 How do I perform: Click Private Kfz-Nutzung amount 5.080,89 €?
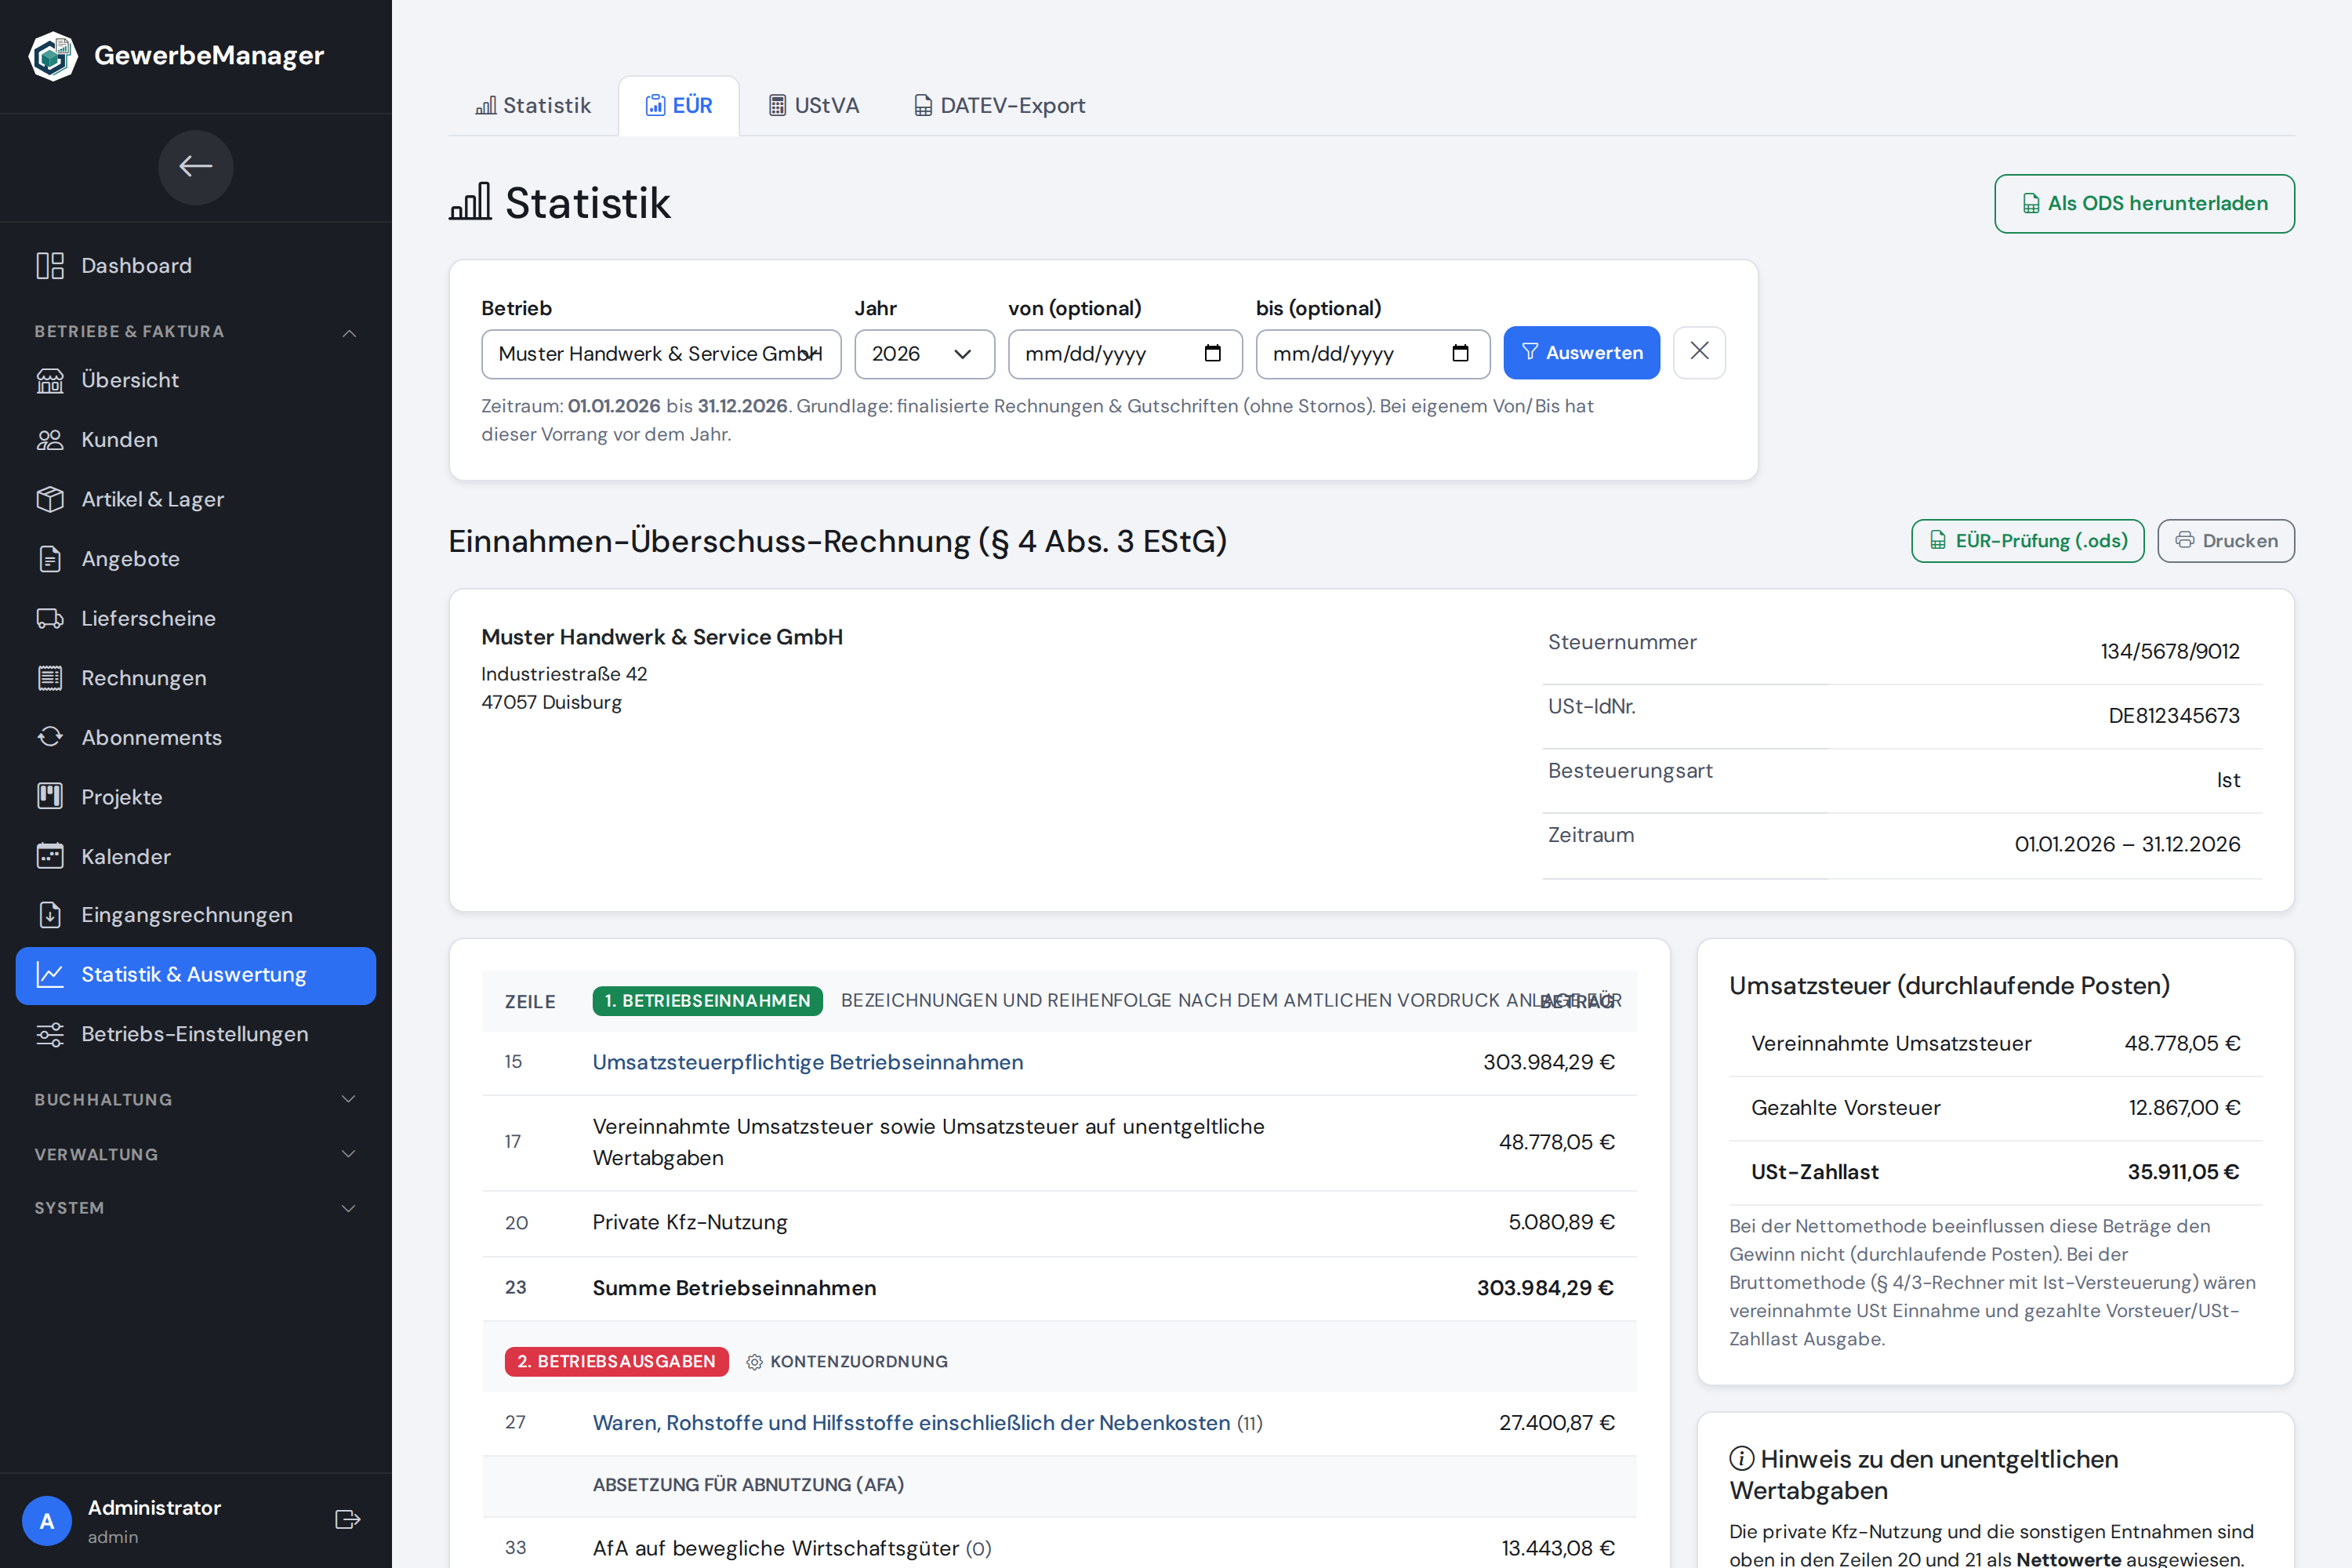click(x=1561, y=1222)
